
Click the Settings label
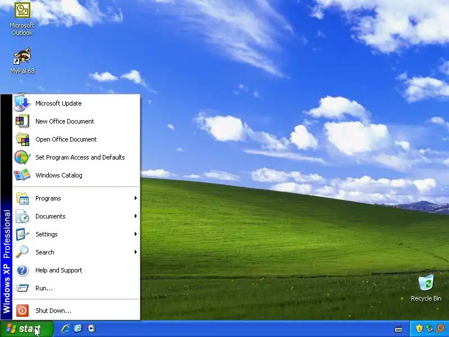click(47, 234)
